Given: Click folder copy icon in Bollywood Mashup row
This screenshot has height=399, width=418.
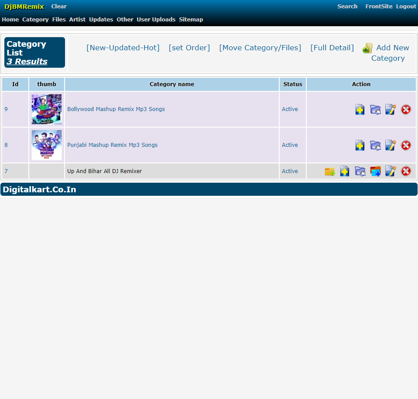Looking at the screenshot, I should [375, 109].
